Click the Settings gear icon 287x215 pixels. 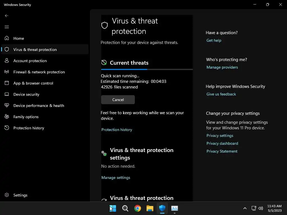point(7,195)
